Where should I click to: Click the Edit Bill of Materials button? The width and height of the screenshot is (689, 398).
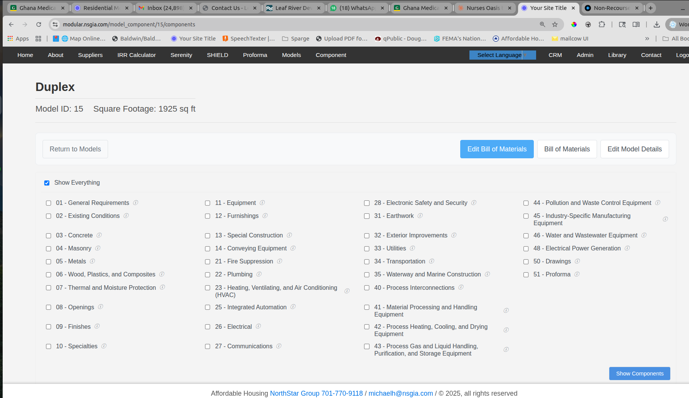point(497,149)
